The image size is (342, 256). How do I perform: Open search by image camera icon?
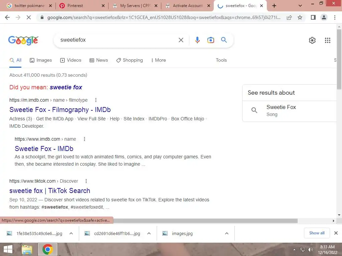[x=210, y=40]
